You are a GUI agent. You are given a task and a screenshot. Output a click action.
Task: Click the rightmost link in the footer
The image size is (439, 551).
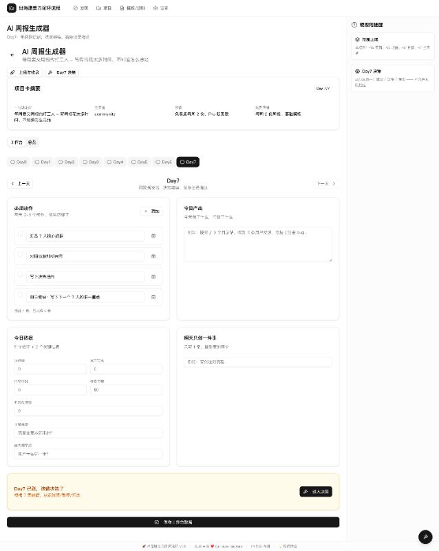coord(288,546)
